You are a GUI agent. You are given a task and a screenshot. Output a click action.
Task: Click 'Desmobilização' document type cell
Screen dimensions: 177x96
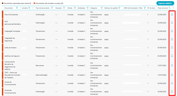(41, 75)
